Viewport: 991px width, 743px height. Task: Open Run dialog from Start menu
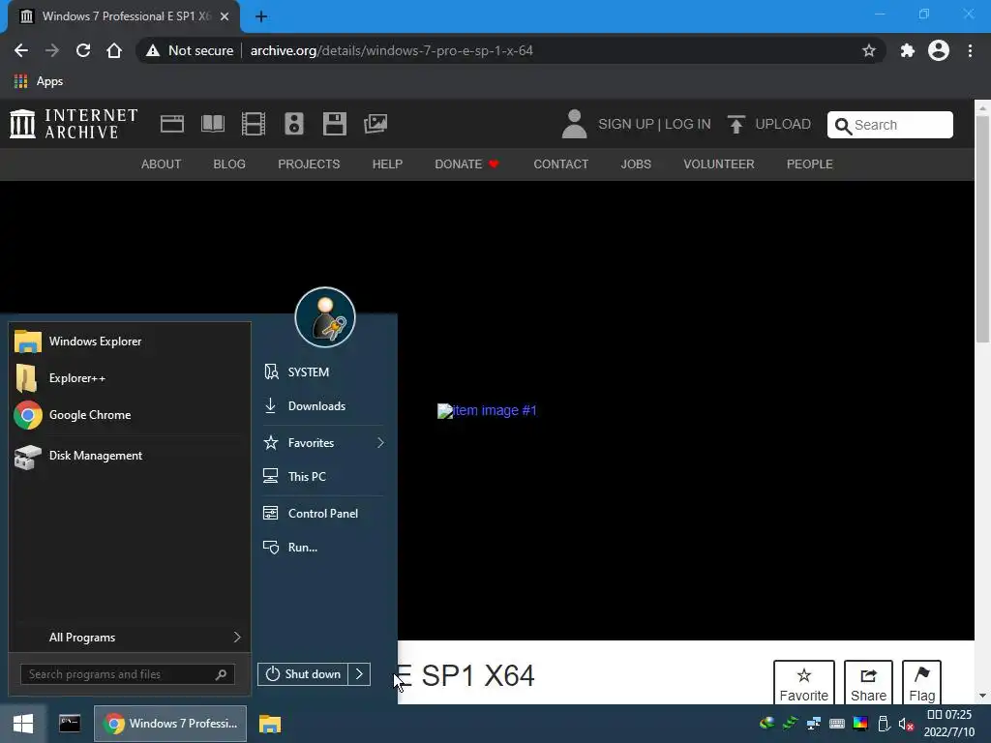[x=323, y=548]
